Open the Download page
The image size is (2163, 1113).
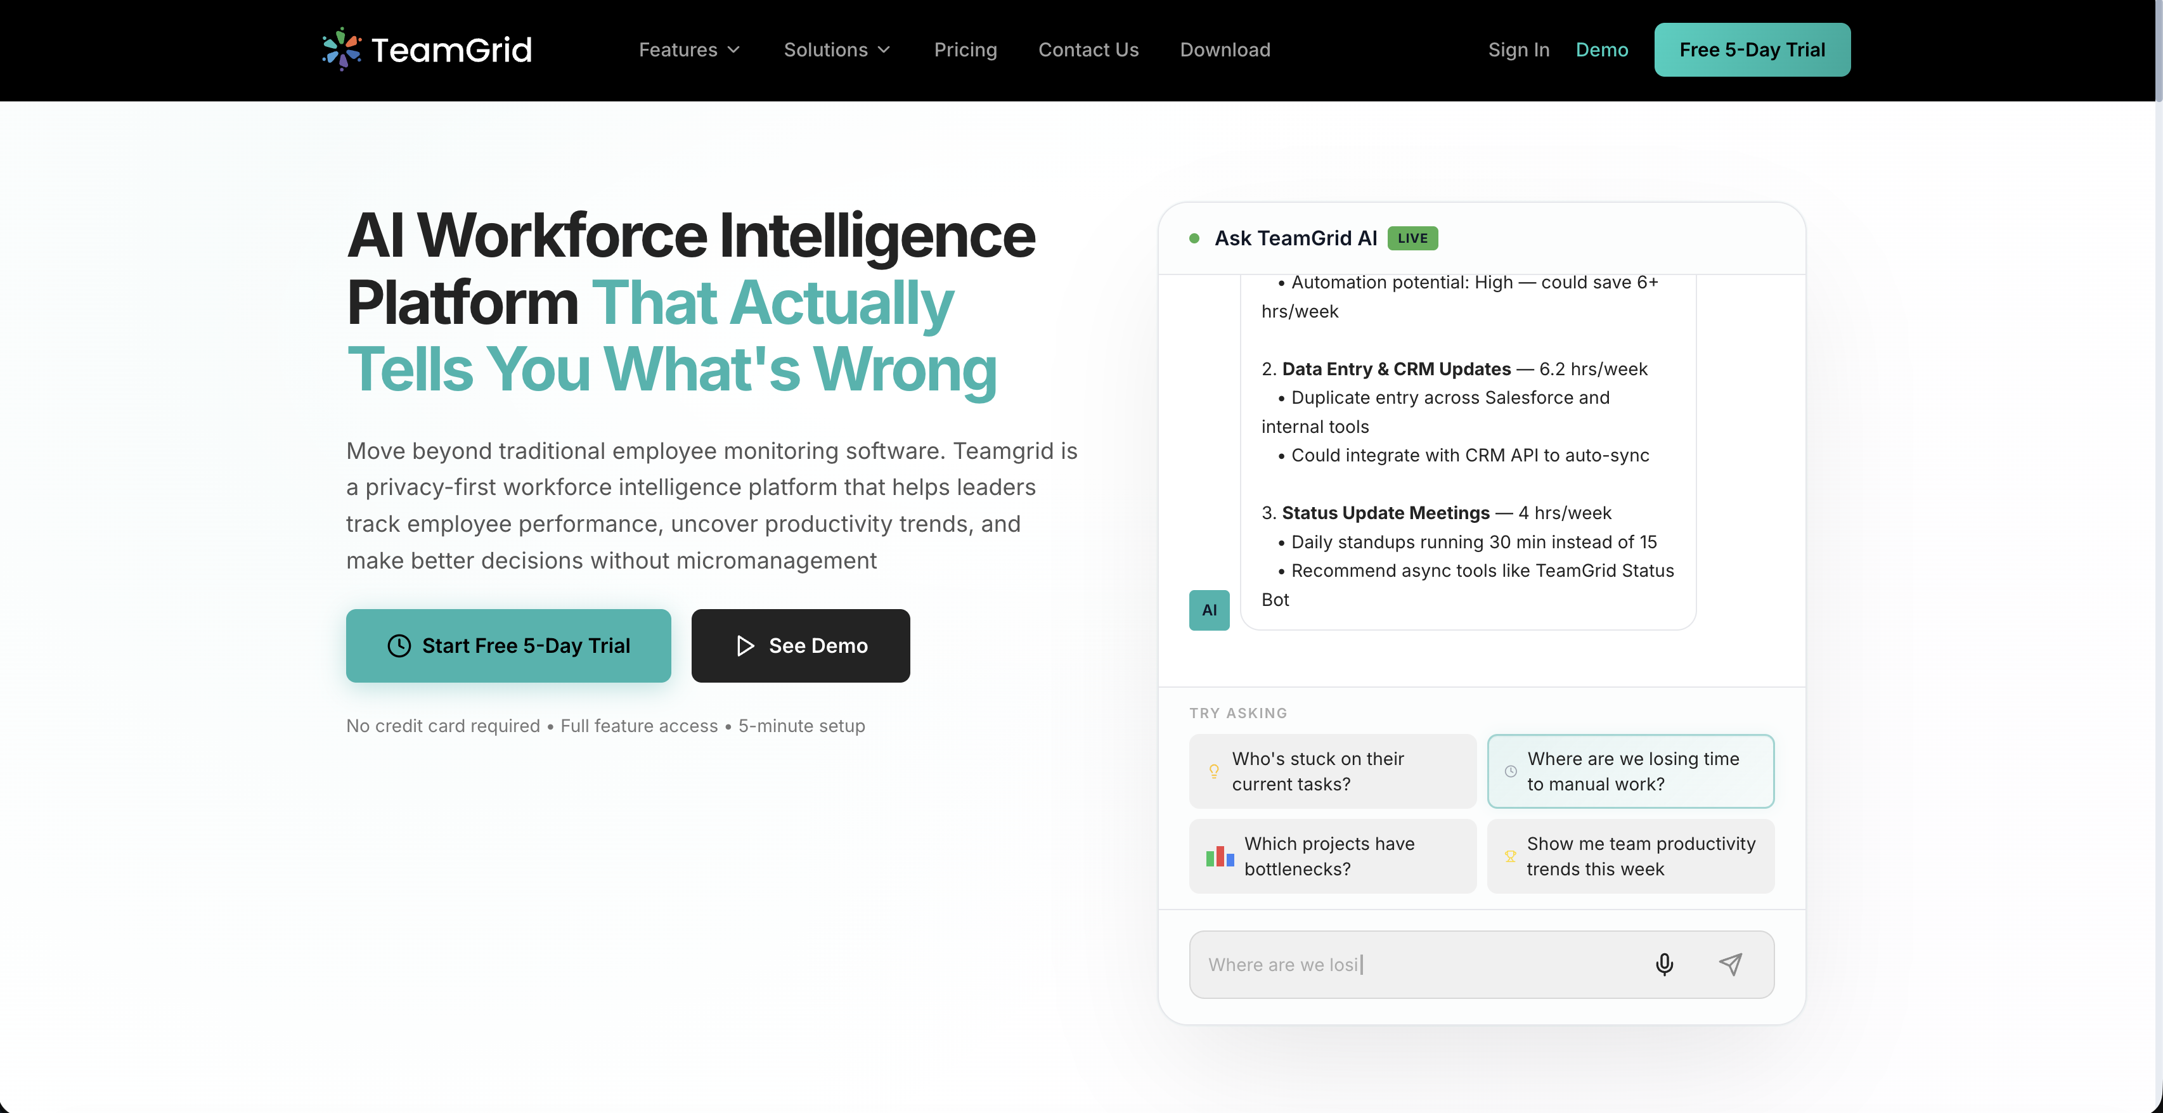[x=1224, y=49]
